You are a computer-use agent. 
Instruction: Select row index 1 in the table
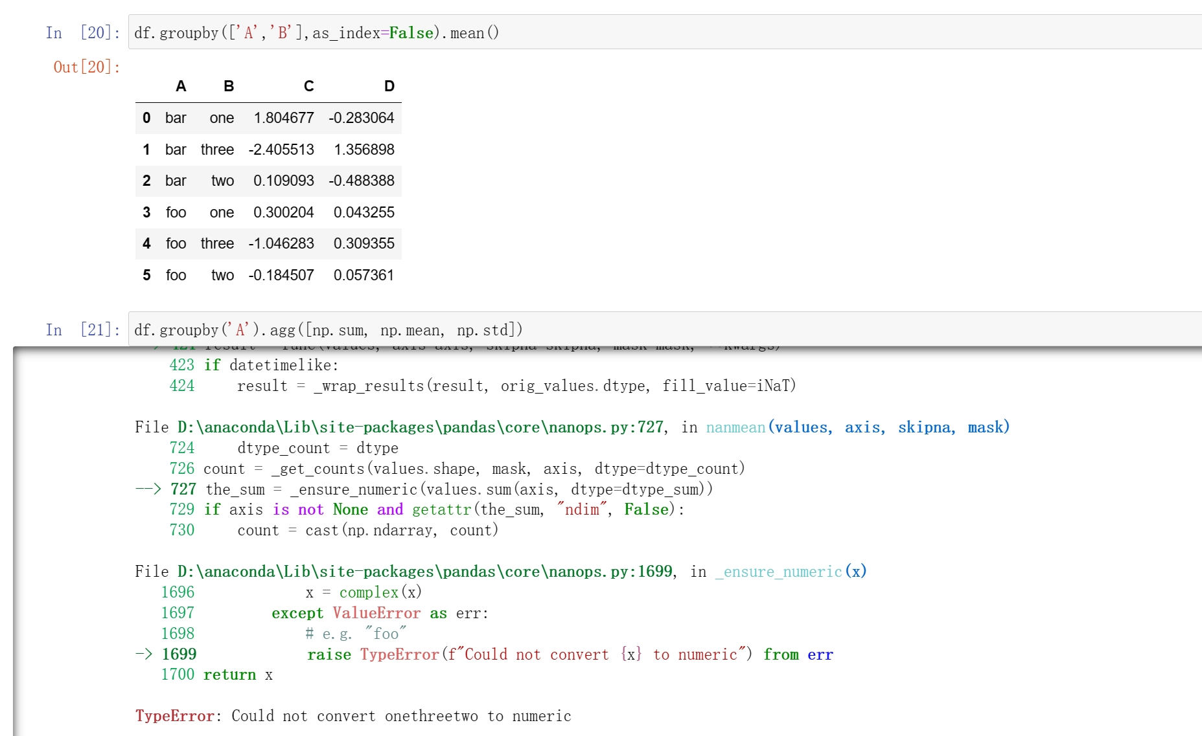[146, 150]
